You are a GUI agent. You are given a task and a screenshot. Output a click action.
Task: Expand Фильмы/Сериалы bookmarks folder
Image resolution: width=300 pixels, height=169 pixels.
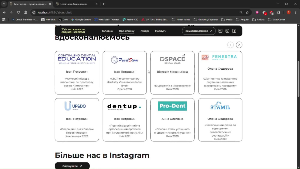pyautogui.click(x=206, y=20)
